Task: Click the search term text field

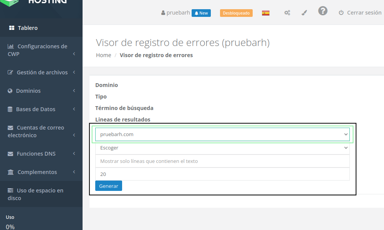Action: point(222,161)
